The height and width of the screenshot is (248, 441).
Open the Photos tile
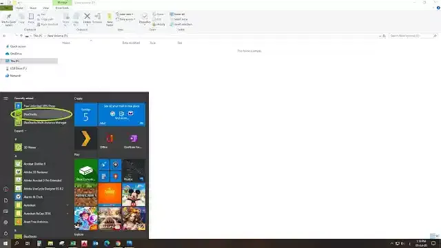pos(134,171)
